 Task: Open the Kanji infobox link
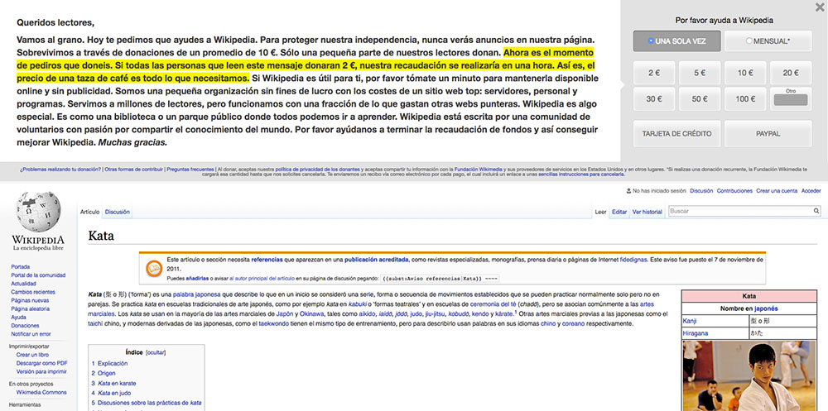(690, 320)
